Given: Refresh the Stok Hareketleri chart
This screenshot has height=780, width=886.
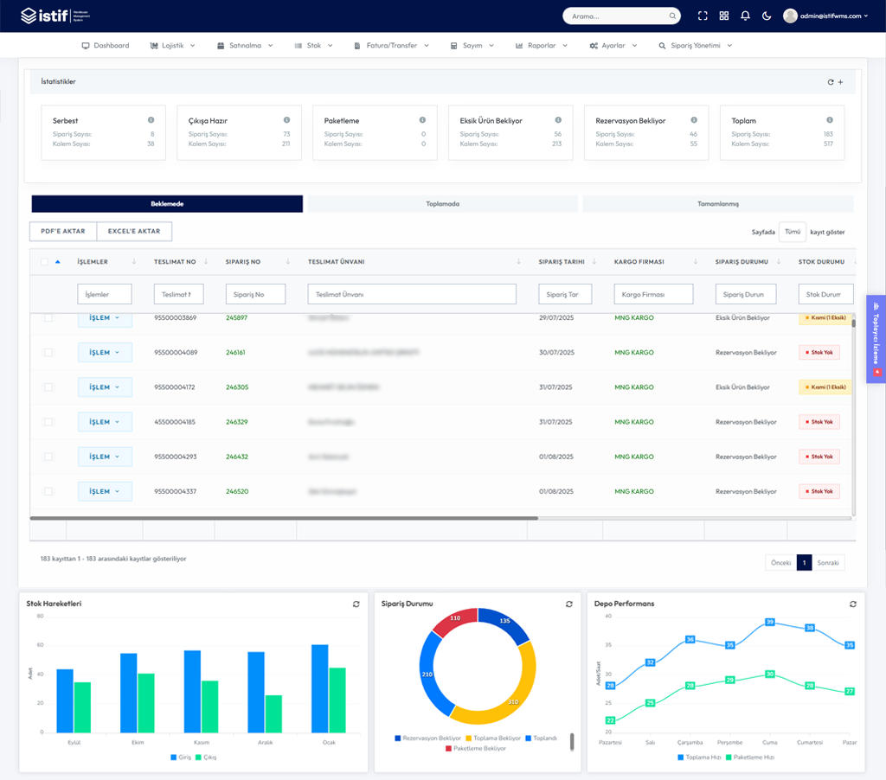Looking at the screenshot, I should 356,604.
